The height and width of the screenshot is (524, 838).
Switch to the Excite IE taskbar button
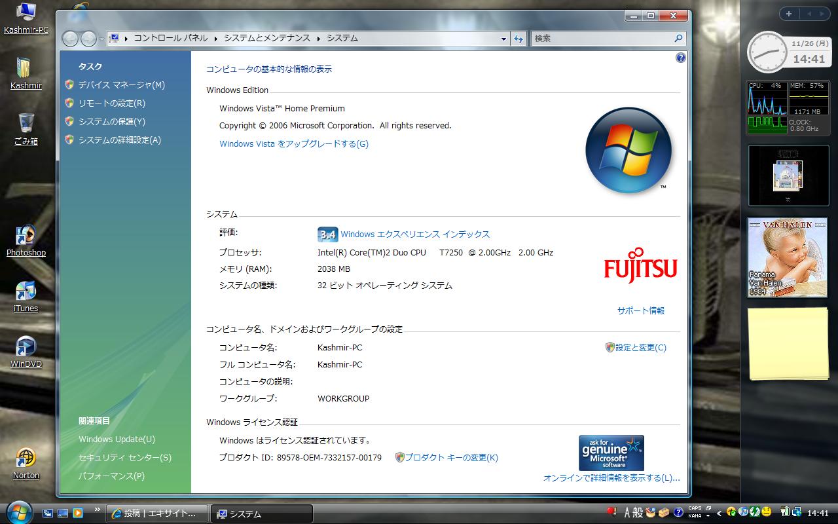point(157,514)
